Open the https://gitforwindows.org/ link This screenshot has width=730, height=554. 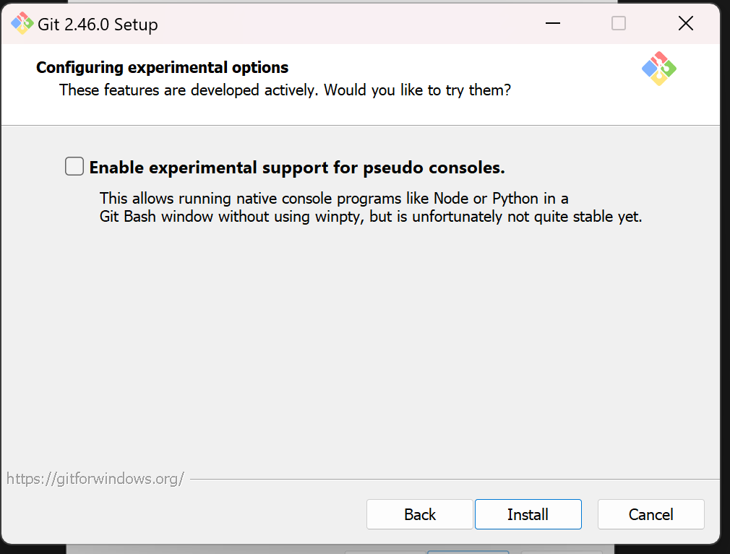[x=95, y=479]
